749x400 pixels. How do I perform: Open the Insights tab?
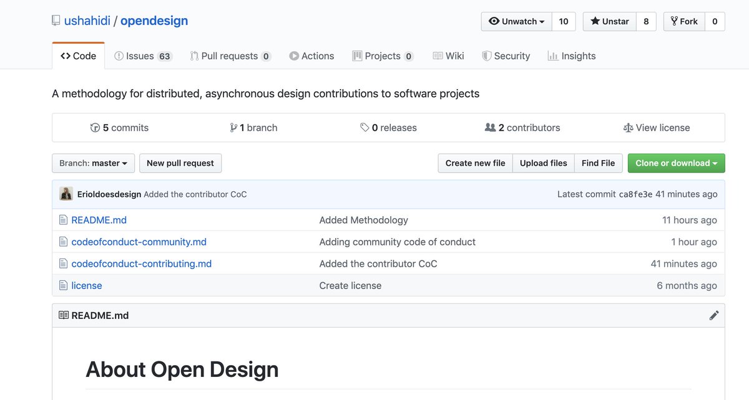(x=572, y=56)
